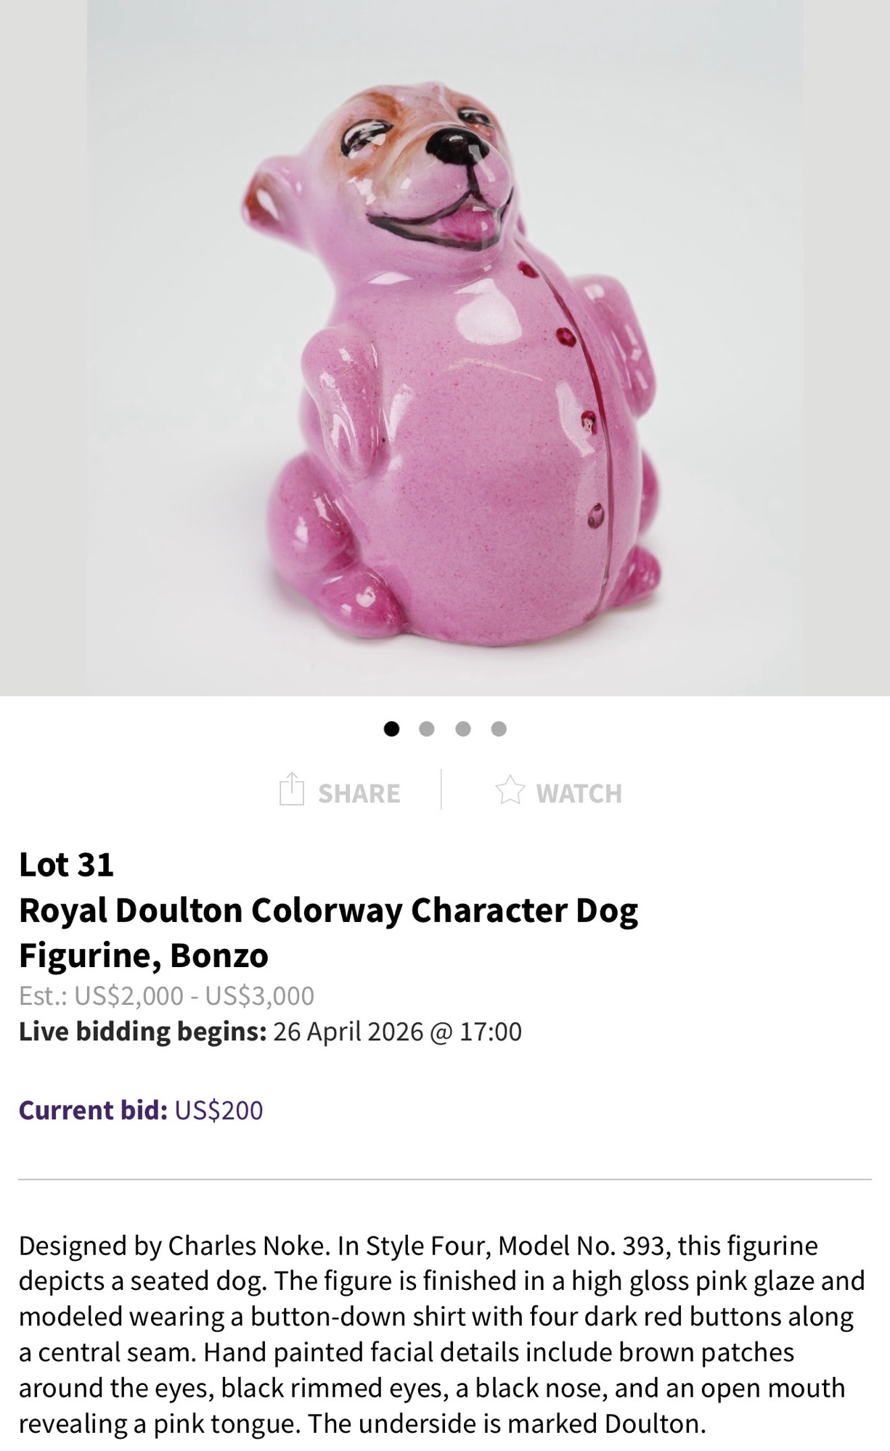Open the pink Bonzo figurine photo
Screen dimensions: 890x1451
coord(445,348)
